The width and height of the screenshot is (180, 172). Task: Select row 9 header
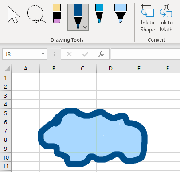tap(6, 149)
